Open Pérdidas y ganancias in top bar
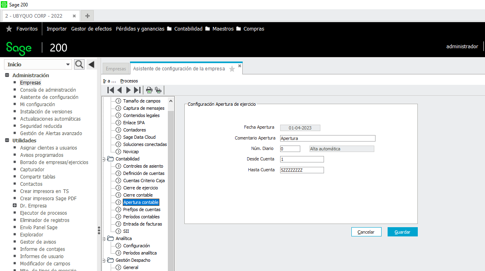 pos(140,29)
